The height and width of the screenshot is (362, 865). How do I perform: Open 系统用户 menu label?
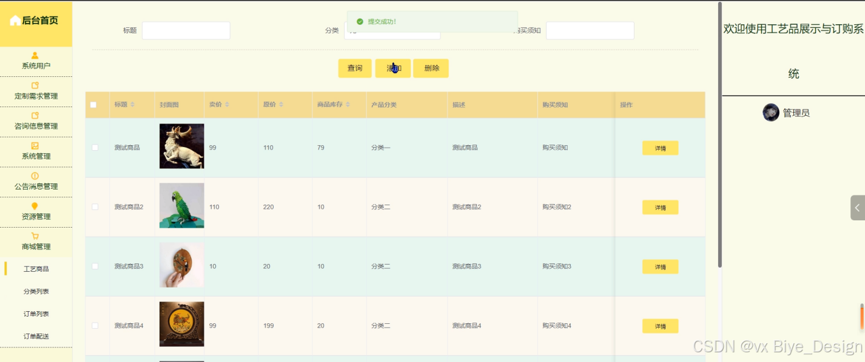36,65
